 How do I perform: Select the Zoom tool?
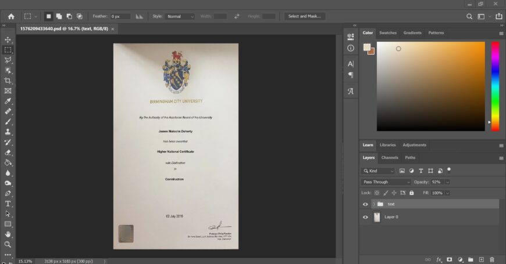8,244
